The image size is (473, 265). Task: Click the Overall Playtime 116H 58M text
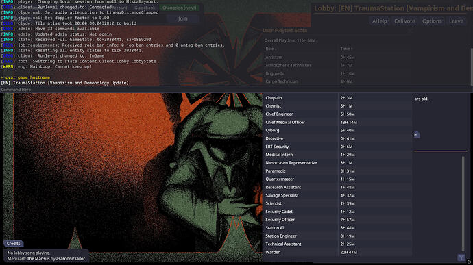click(x=290, y=40)
